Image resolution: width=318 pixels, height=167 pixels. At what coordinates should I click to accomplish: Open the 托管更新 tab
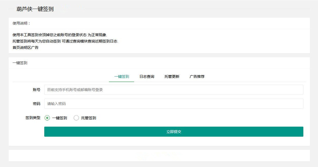[172, 77]
